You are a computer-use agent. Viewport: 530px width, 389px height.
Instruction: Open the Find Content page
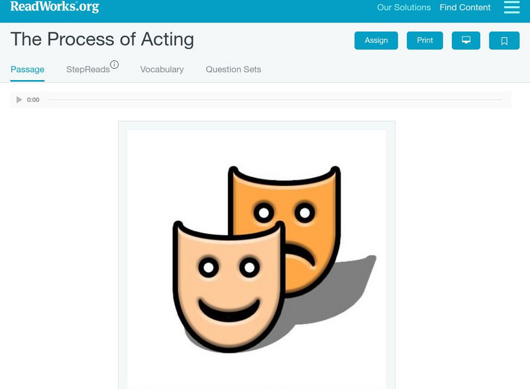click(x=464, y=7)
